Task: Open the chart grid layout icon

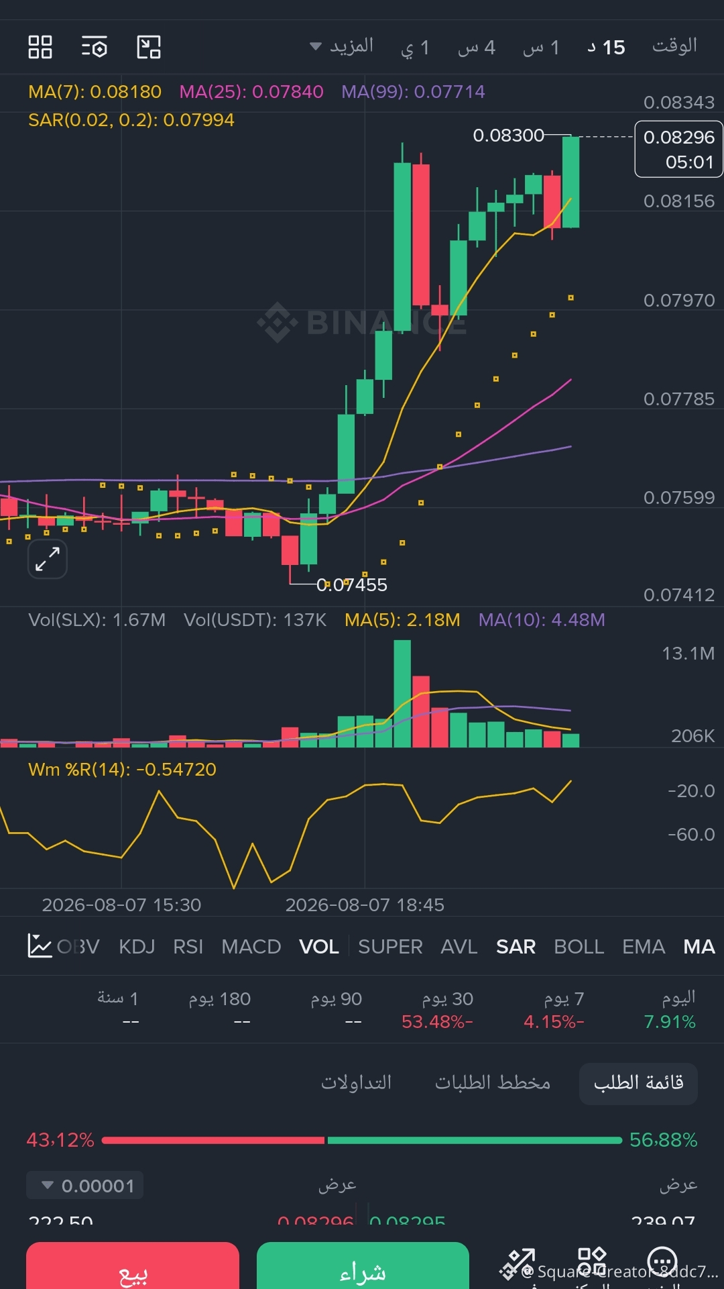Action: coord(40,47)
